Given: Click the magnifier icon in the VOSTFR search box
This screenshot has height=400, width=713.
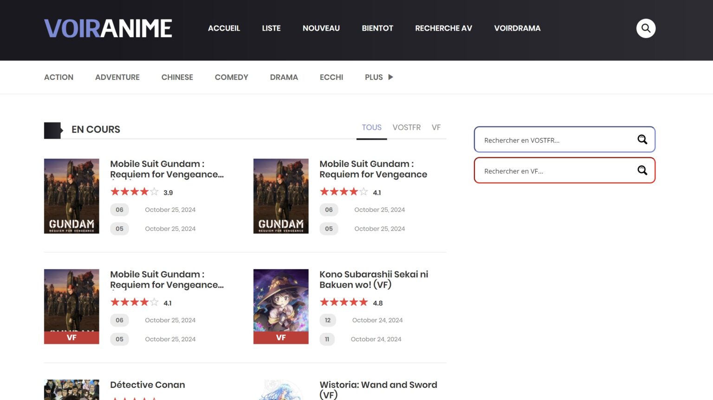Looking at the screenshot, I should pos(642,139).
